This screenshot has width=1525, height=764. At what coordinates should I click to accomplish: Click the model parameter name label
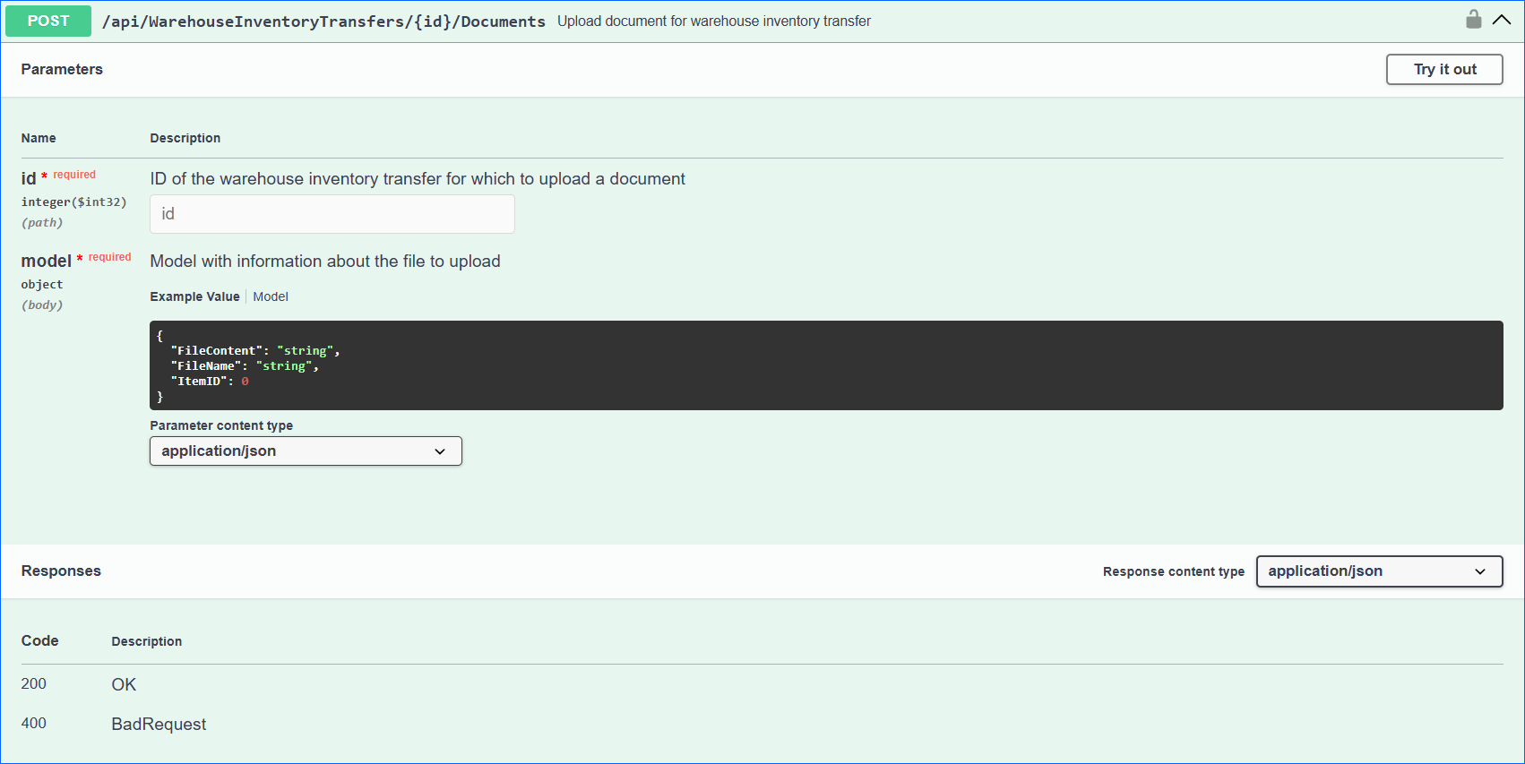pyautogui.click(x=46, y=261)
